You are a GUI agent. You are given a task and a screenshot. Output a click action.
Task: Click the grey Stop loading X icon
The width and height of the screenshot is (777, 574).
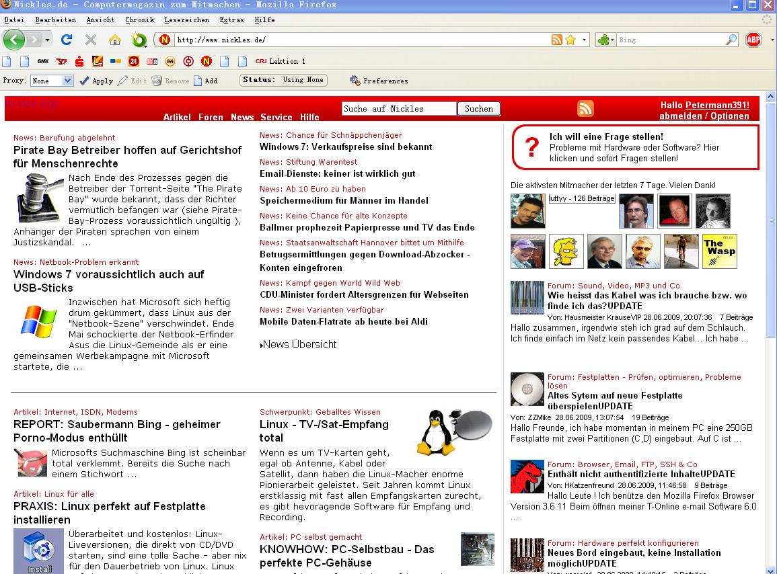[91, 40]
